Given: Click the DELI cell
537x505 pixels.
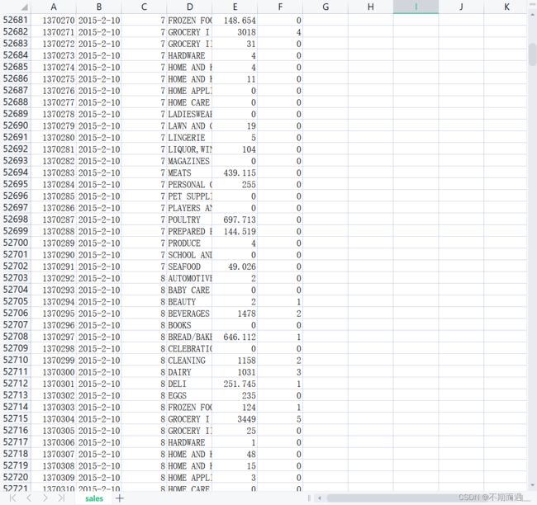Looking at the screenshot, I should (189, 384).
